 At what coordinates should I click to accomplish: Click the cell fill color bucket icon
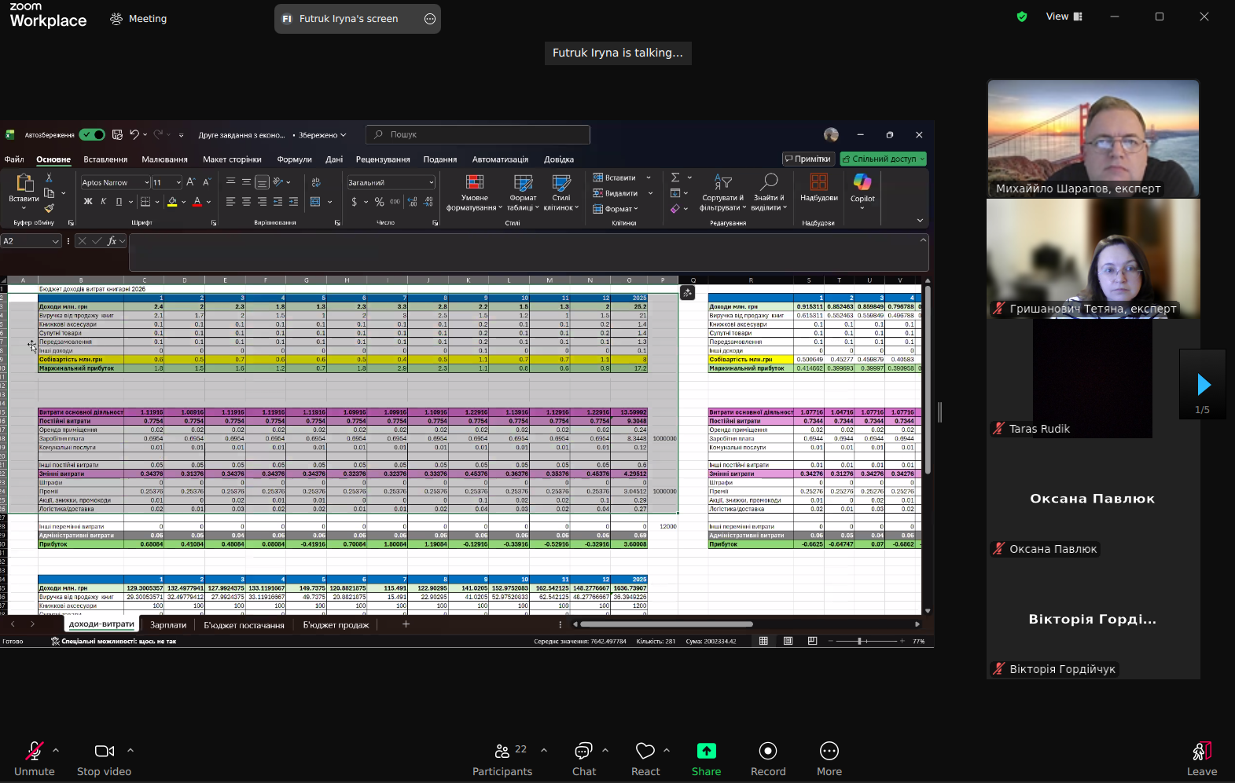(x=172, y=202)
